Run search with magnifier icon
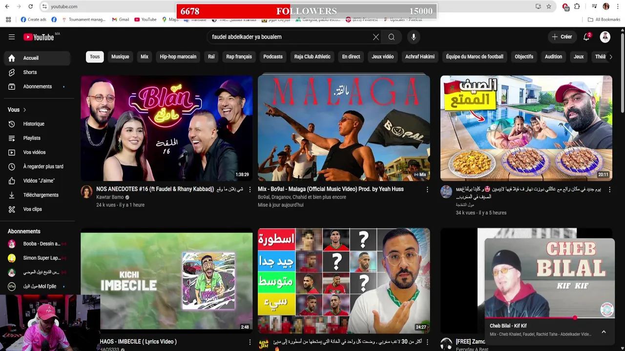Image resolution: width=625 pixels, height=351 pixels. point(392,37)
